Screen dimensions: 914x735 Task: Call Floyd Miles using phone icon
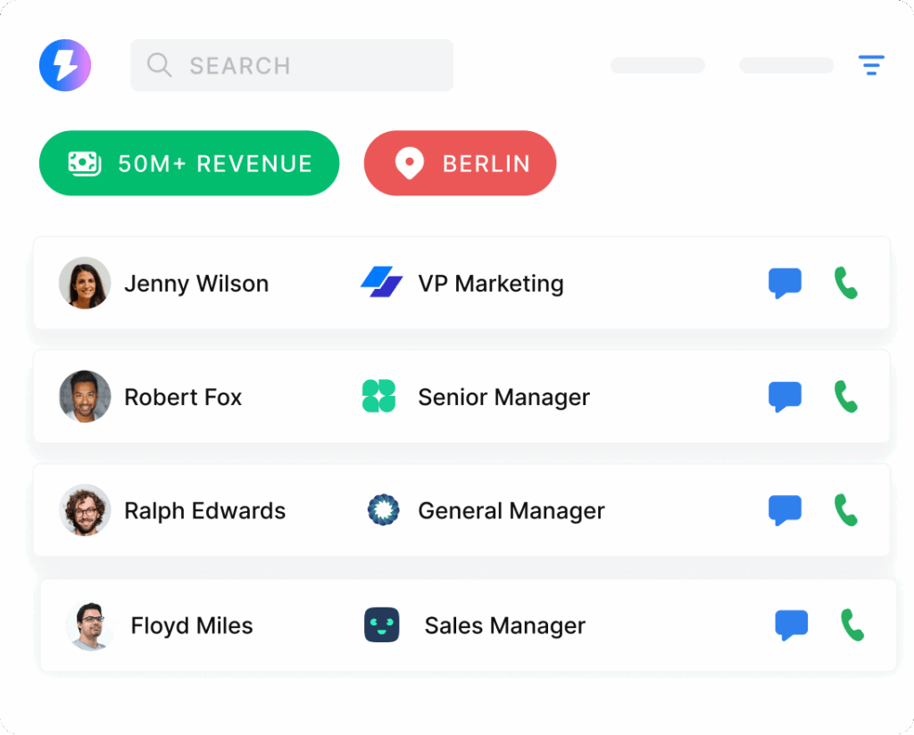click(x=852, y=624)
